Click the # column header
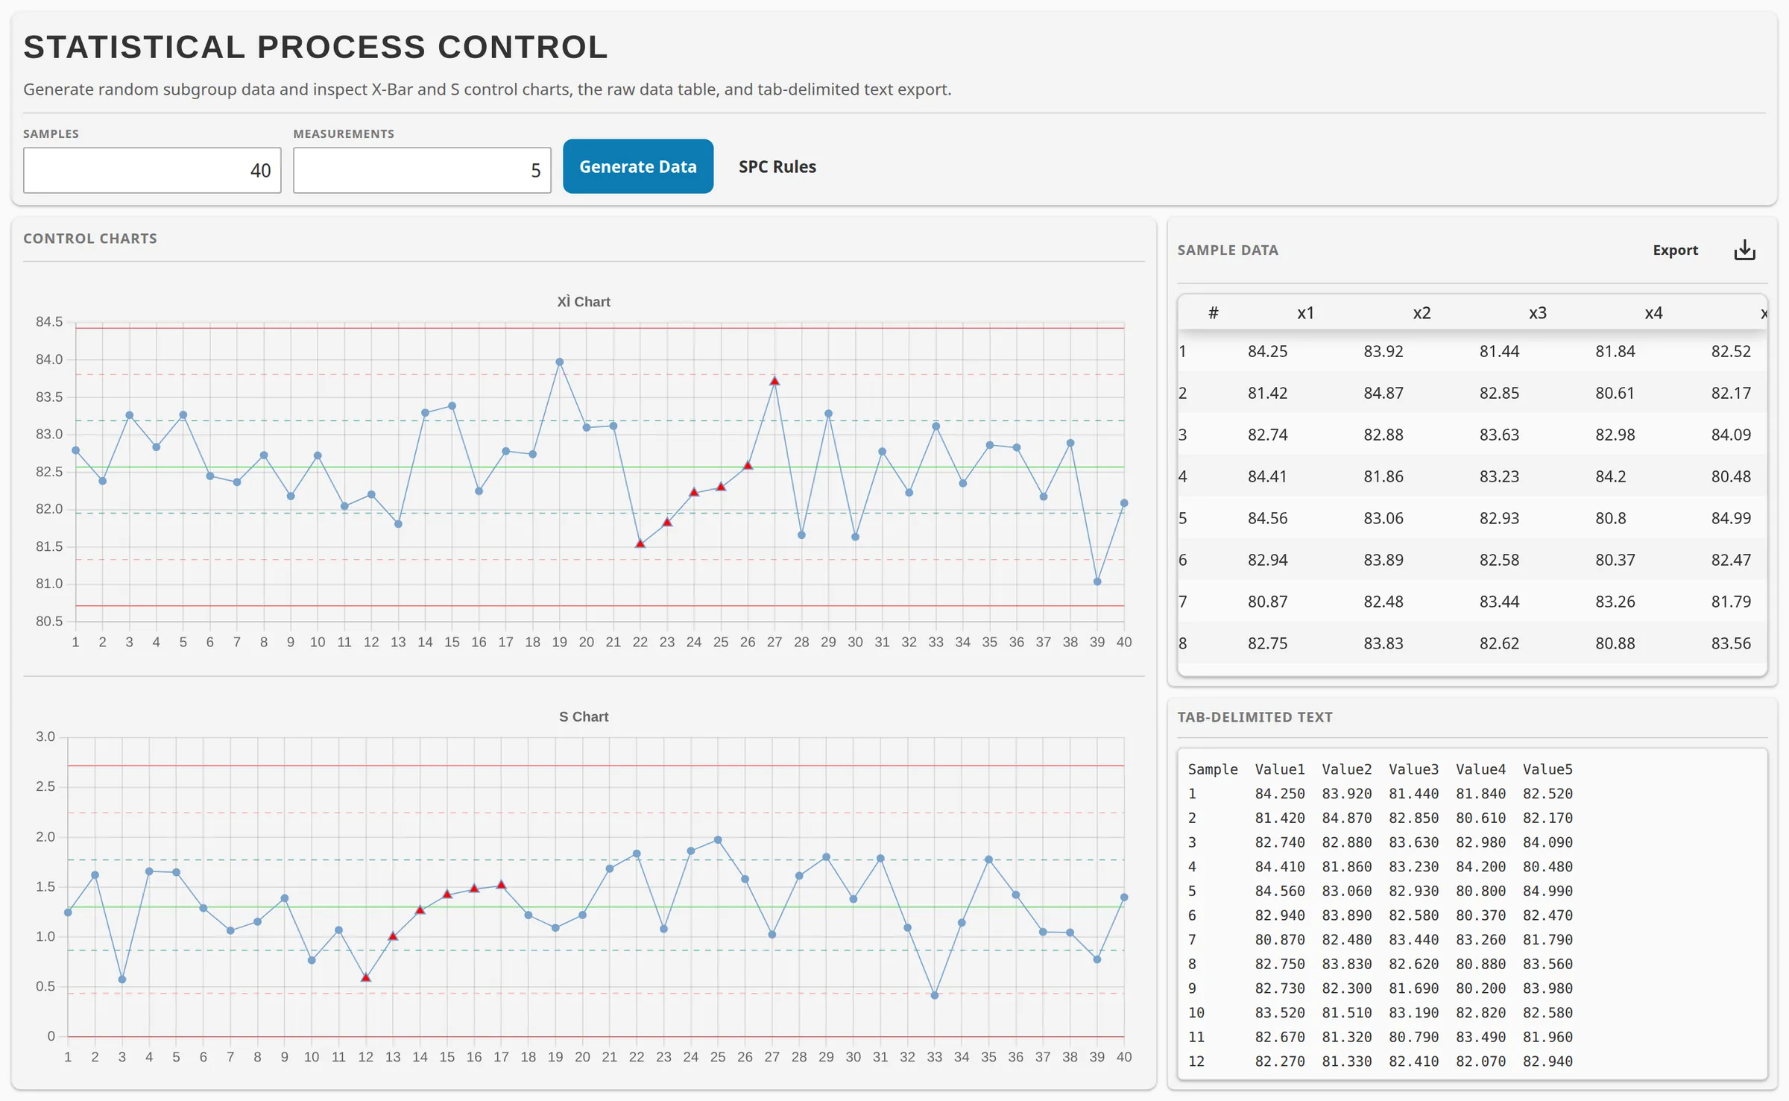Image resolution: width=1789 pixels, height=1101 pixels. pos(1213,313)
